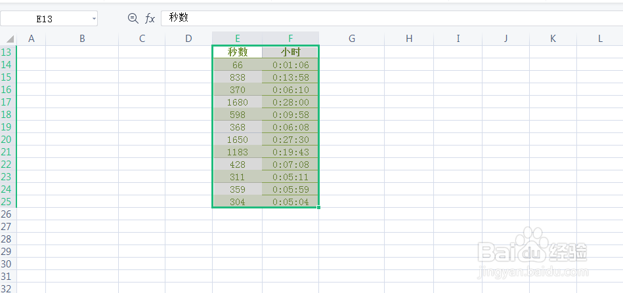Click cell showing 0:06:08
The image size is (623, 293).
(290, 127)
